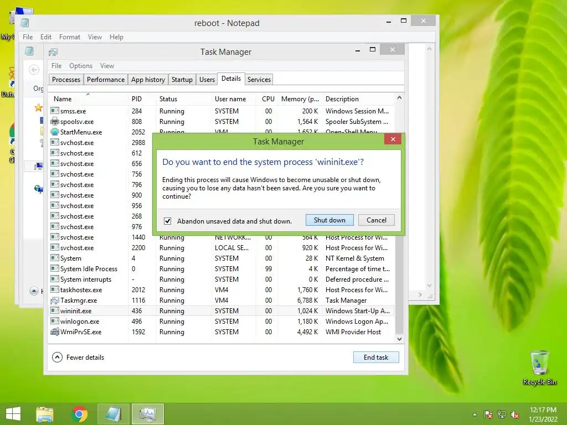Open Task Manager View menu
The height and width of the screenshot is (425, 567).
[x=107, y=66]
